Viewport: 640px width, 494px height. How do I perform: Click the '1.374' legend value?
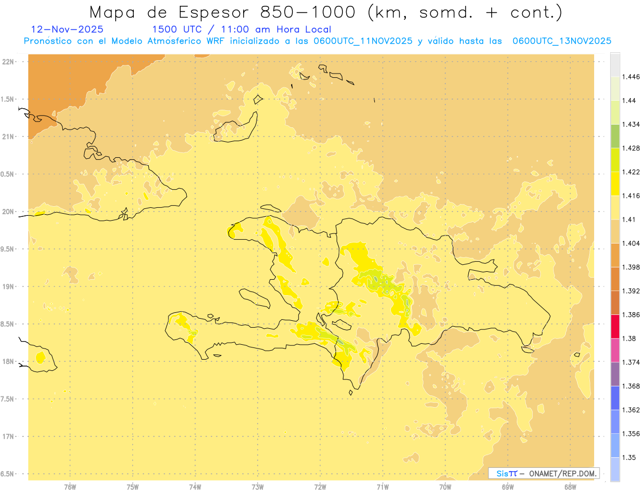click(x=631, y=362)
